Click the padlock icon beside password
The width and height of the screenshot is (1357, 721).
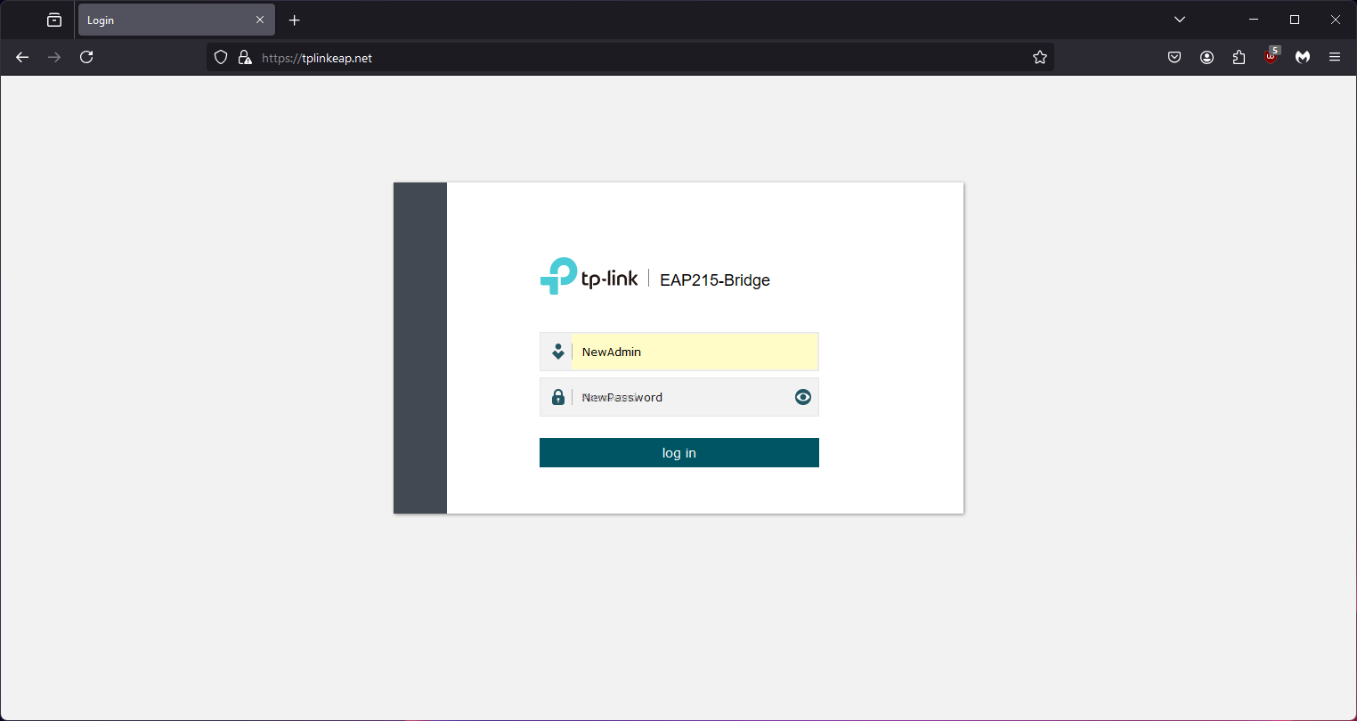(557, 397)
